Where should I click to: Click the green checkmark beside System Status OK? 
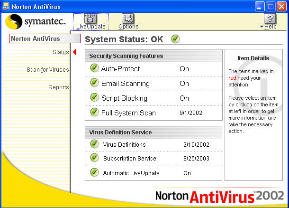tap(176, 39)
